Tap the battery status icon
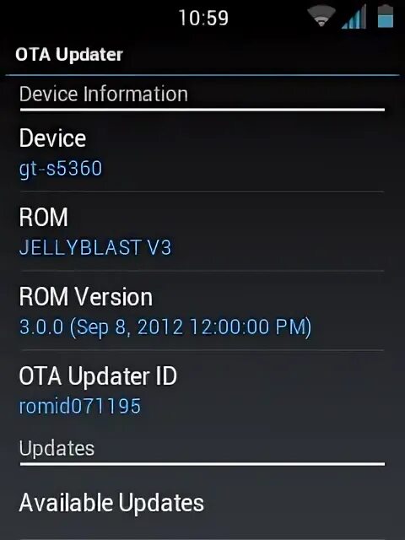 [386, 16]
